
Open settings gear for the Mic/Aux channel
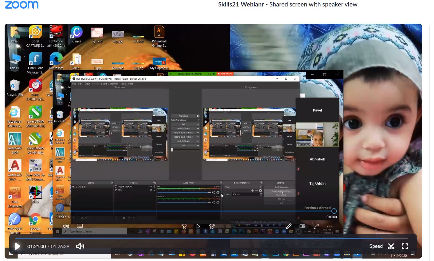218,202
